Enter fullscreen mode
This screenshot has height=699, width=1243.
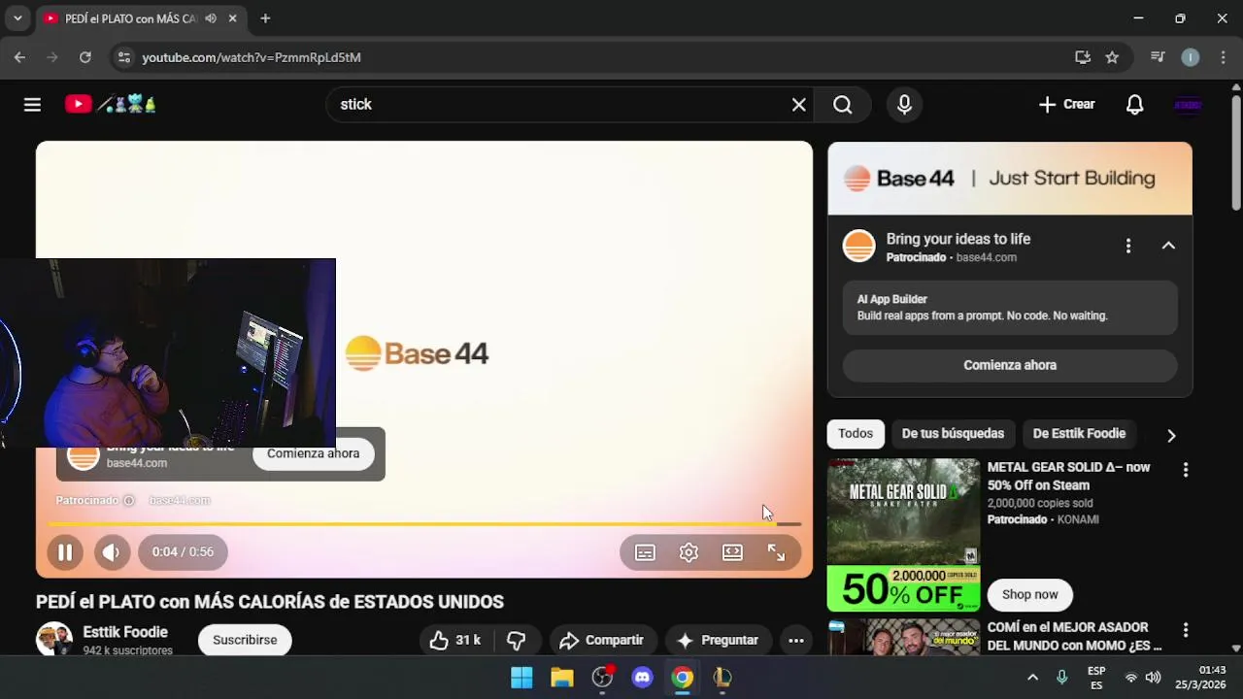776,552
